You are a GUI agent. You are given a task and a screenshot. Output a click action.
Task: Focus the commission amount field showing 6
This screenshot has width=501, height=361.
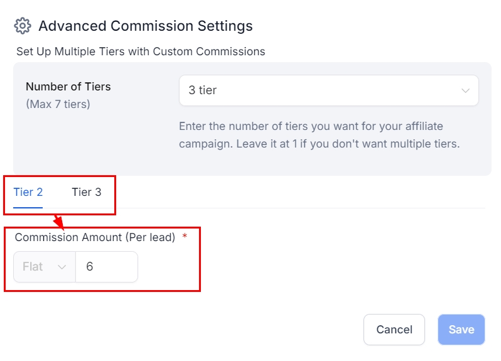point(106,267)
